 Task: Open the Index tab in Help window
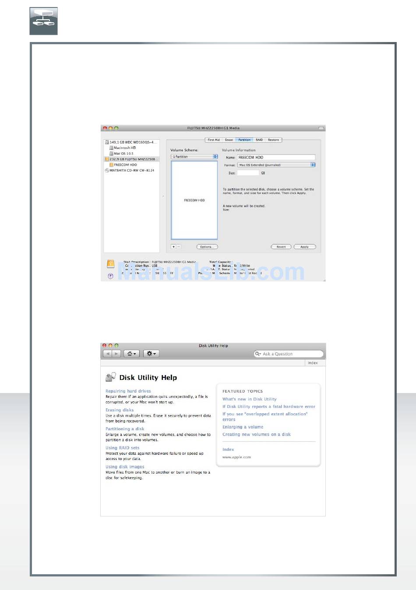[x=313, y=363]
